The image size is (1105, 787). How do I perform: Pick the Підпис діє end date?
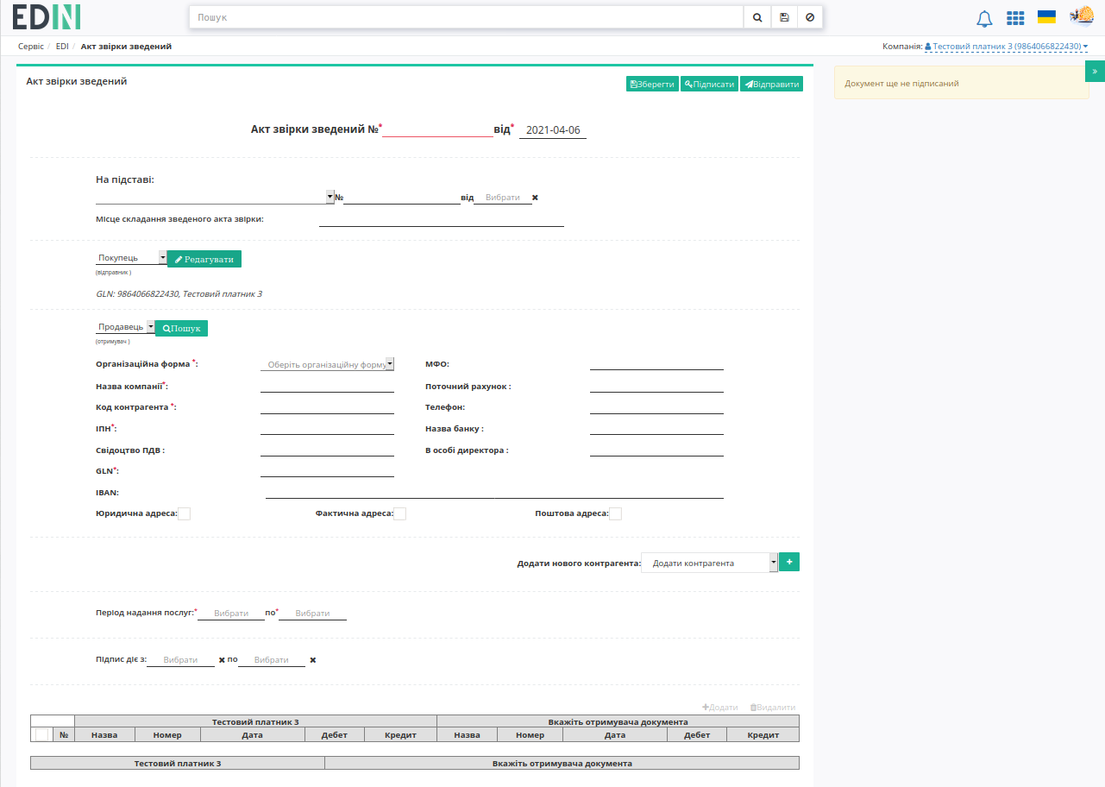pos(272,660)
